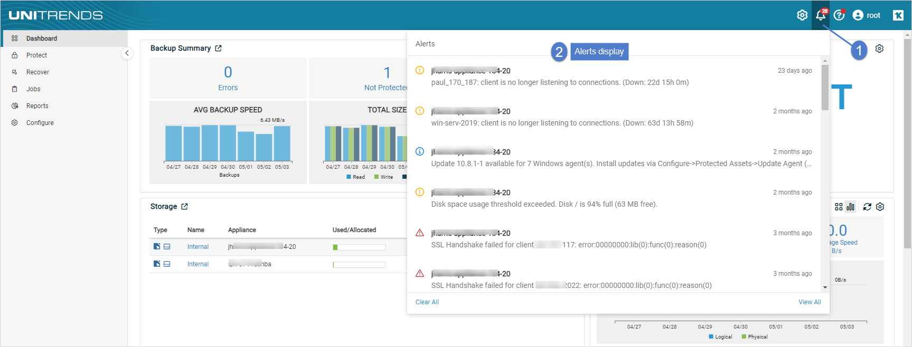This screenshot has width=912, height=347.
Task: Click the Kaseya K icon in header
Action: click(x=898, y=15)
